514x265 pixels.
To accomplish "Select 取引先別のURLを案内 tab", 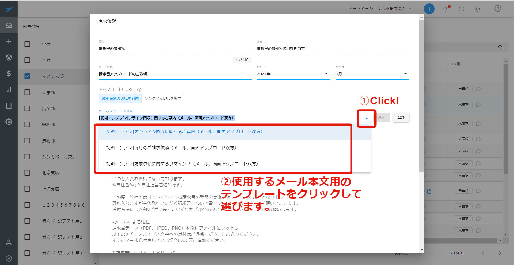I will pos(120,99).
